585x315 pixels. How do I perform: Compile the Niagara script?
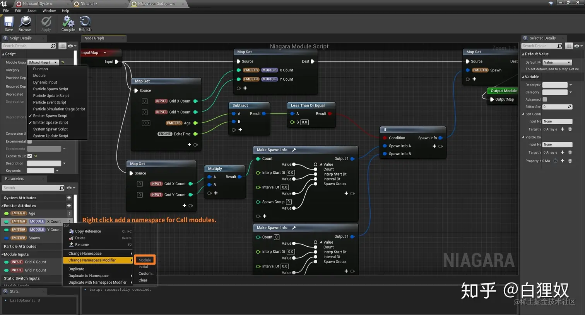tap(68, 24)
